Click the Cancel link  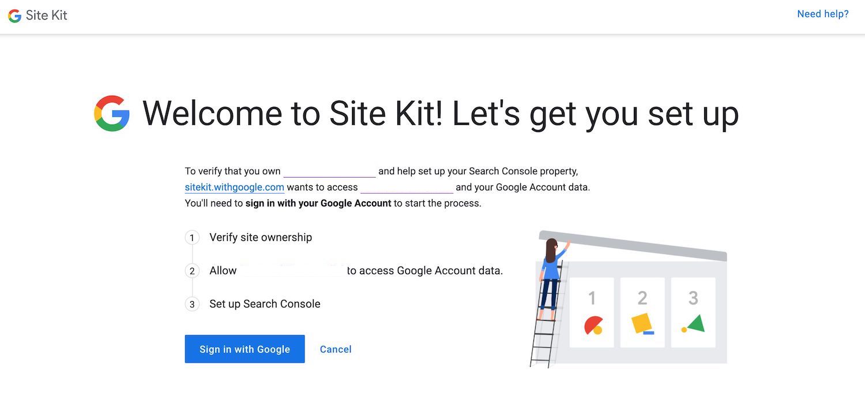click(336, 349)
